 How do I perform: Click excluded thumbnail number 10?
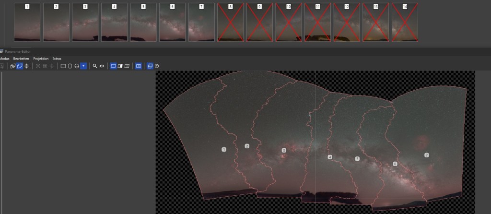coord(289,22)
